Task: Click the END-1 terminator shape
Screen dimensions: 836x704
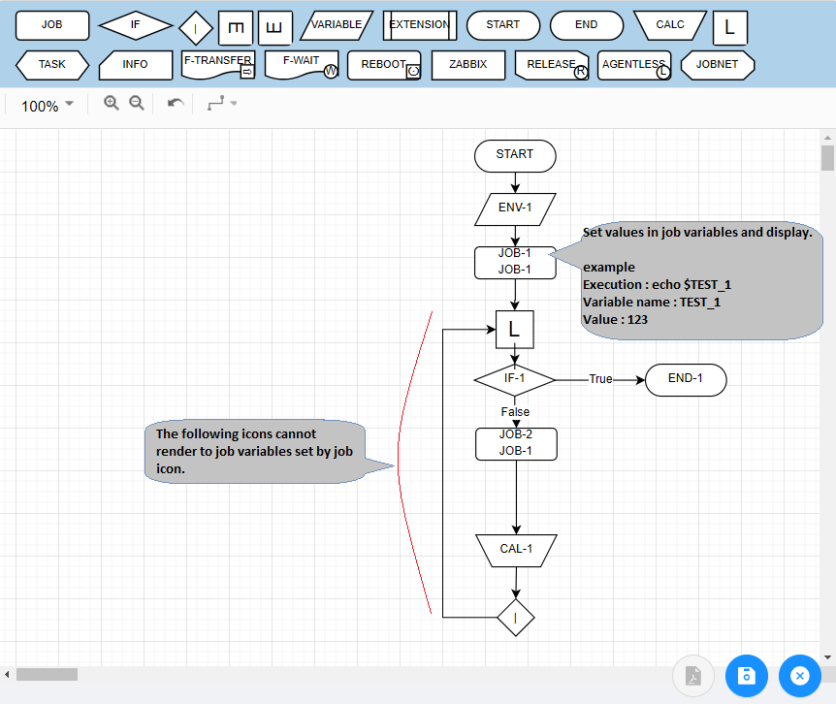Action: tap(685, 380)
